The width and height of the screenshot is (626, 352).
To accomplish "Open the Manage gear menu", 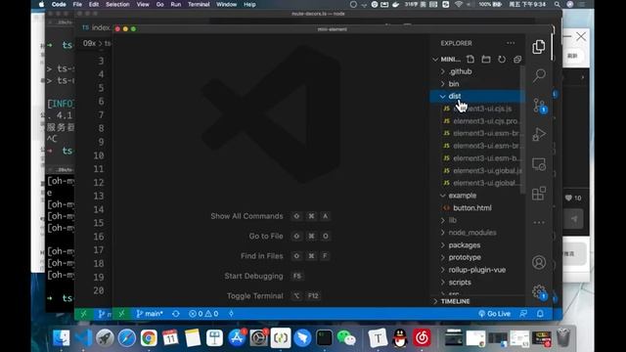I will [539, 291].
